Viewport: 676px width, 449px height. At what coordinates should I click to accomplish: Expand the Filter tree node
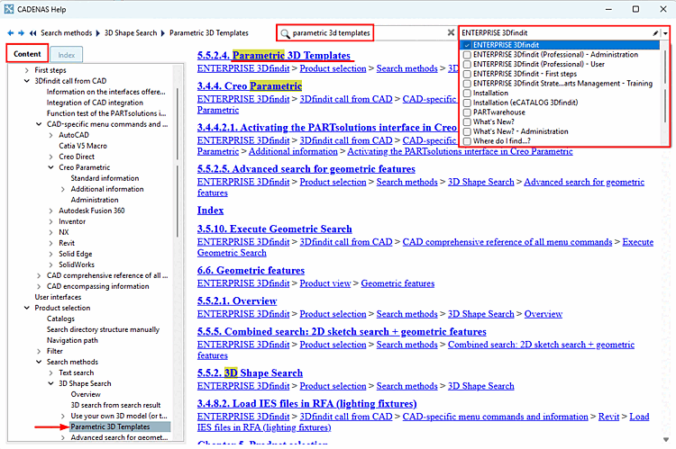click(39, 351)
